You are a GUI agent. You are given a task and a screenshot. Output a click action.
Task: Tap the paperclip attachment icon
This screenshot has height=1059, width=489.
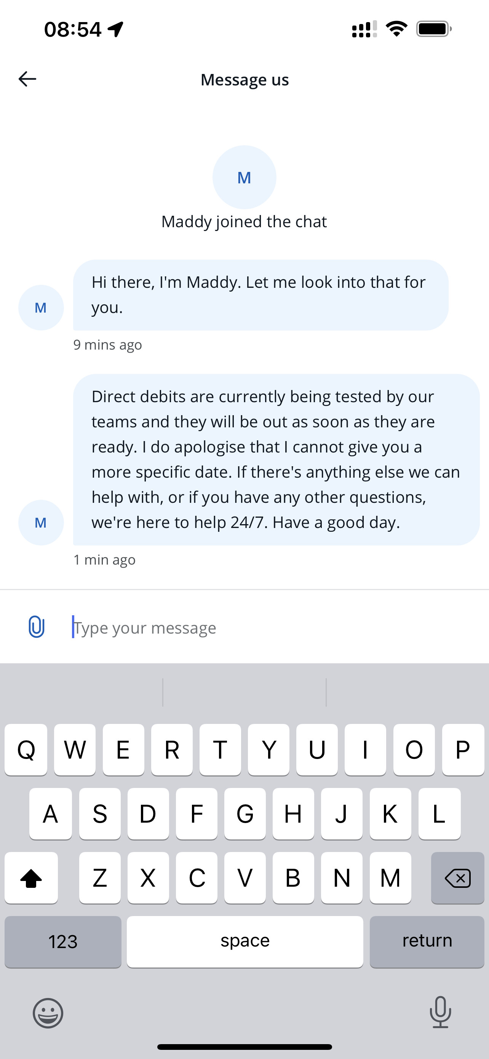[x=36, y=627]
